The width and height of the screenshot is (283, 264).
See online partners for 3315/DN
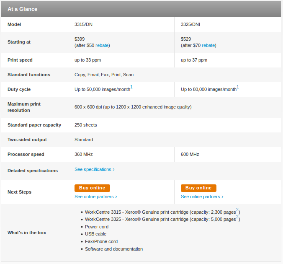pyautogui.click(x=96, y=197)
